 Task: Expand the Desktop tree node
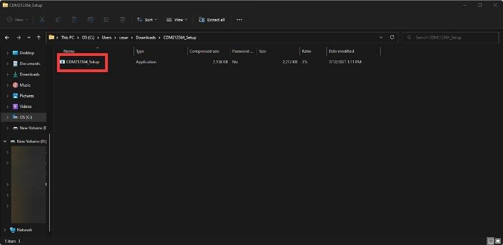(7, 53)
